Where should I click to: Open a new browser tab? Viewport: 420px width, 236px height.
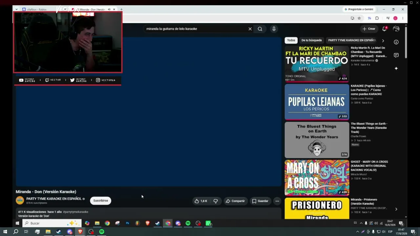point(121,10)
